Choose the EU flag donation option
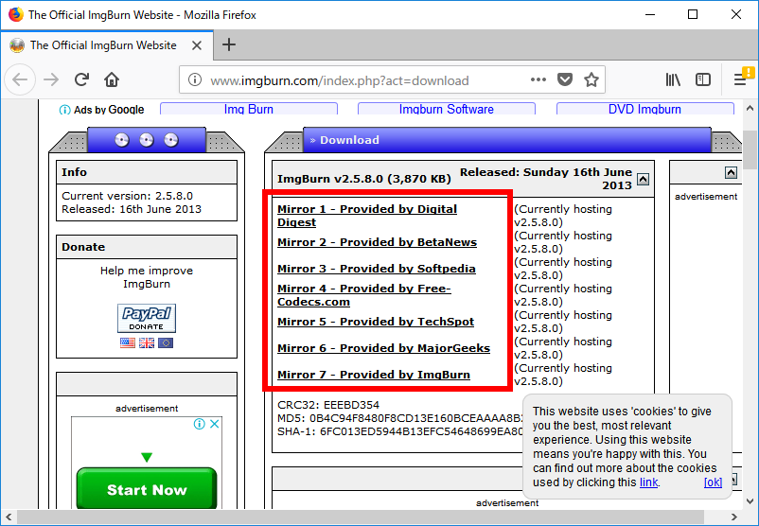 click(166, 343)
